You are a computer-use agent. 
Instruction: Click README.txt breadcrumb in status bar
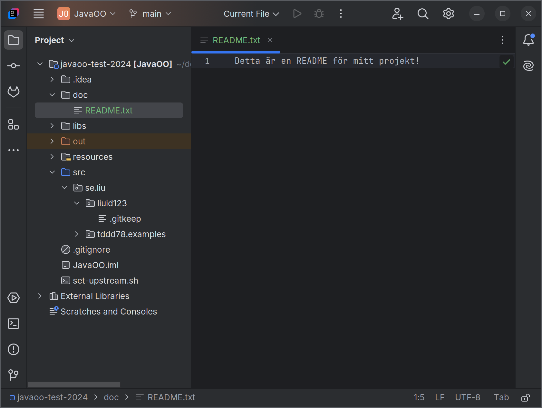click(166, 397)
